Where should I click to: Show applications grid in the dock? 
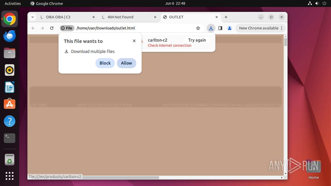click(10, 176)
